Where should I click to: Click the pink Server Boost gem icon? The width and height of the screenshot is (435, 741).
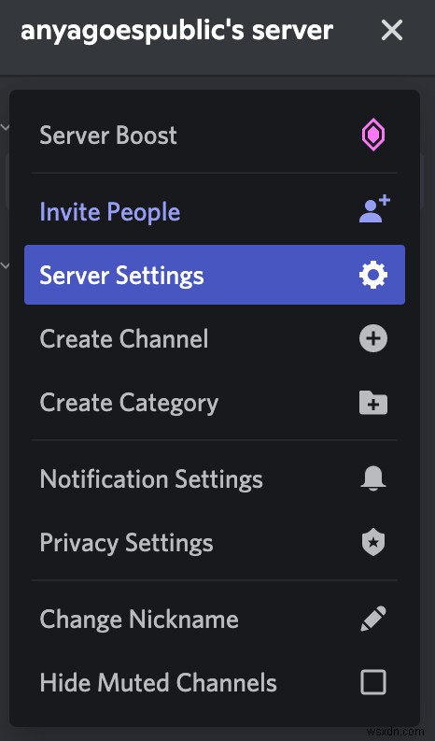pyautogui.click(x=373, y=135)
